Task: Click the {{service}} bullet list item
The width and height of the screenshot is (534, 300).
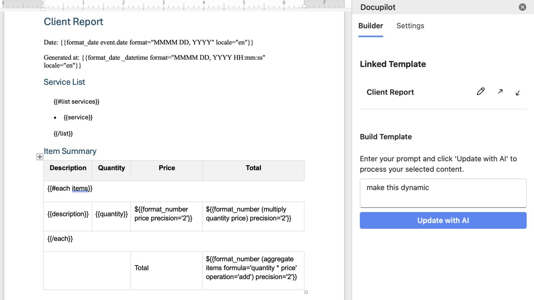Action: [78, 117]
